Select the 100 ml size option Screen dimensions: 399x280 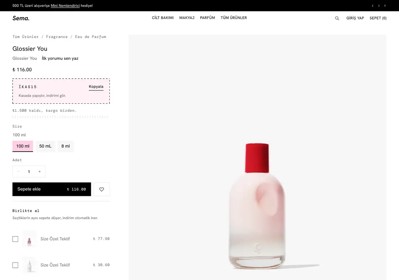pos(23,146)
